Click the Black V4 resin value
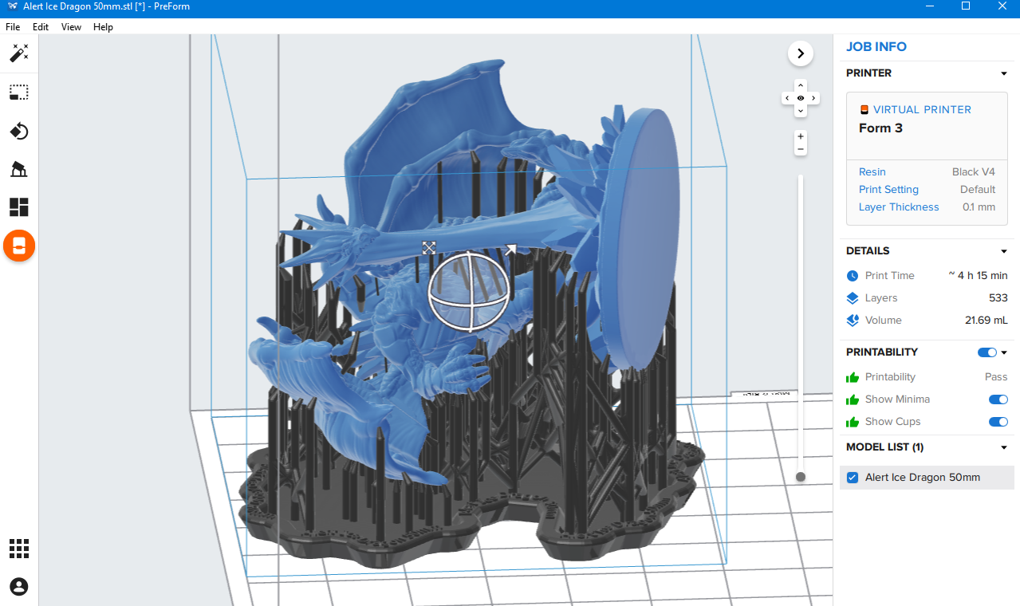 (974, 172)
